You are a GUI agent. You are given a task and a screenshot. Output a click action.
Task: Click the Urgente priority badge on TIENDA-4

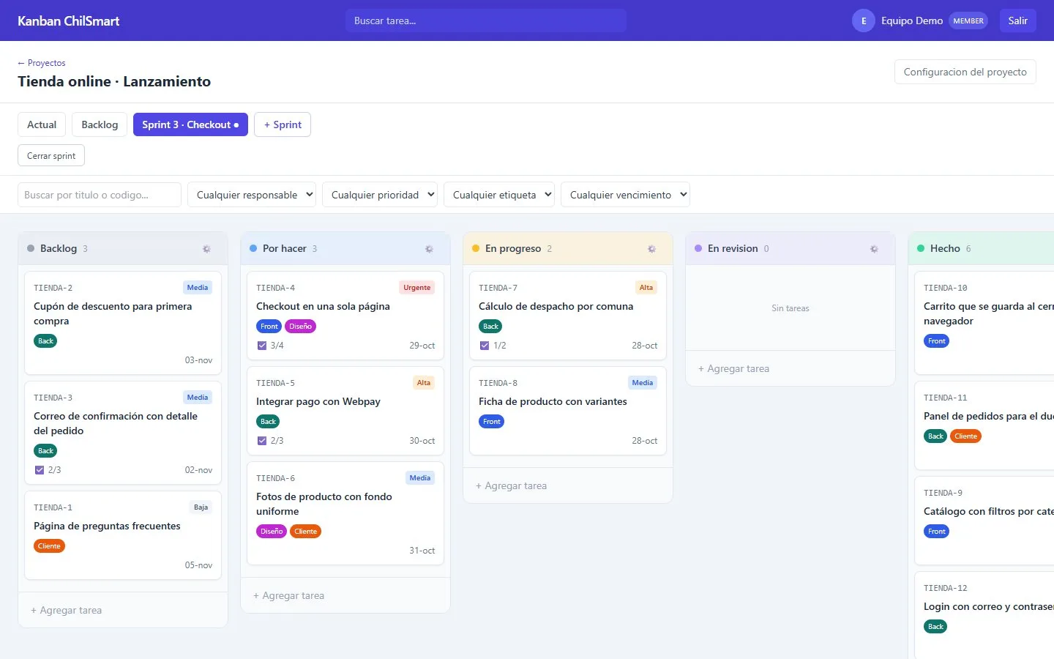[417, 288]
